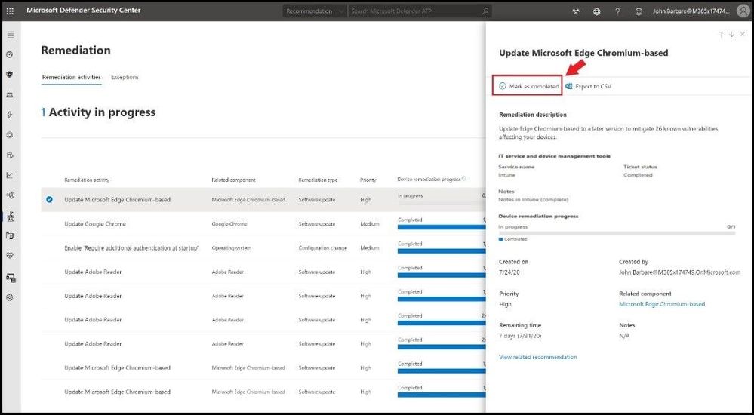This screenshot has width=754, height=415.
Task: Sort by Related component column header
Action: 233,180
